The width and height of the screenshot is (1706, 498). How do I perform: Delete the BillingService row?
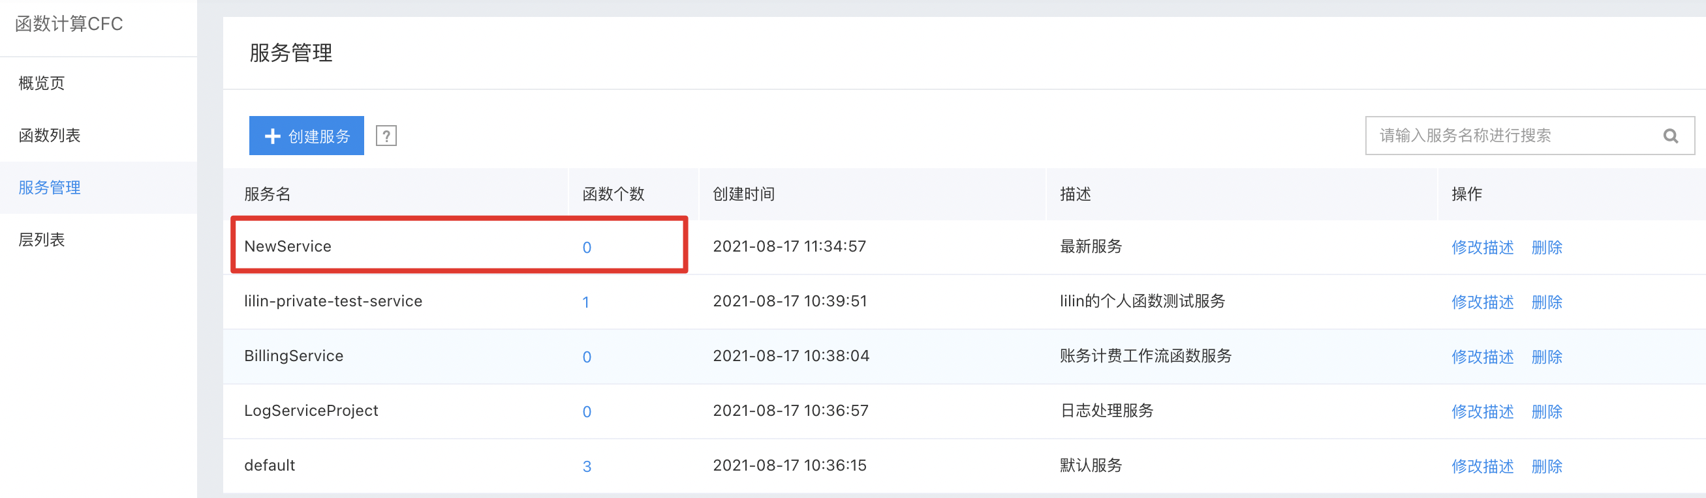coord(1546,357)
